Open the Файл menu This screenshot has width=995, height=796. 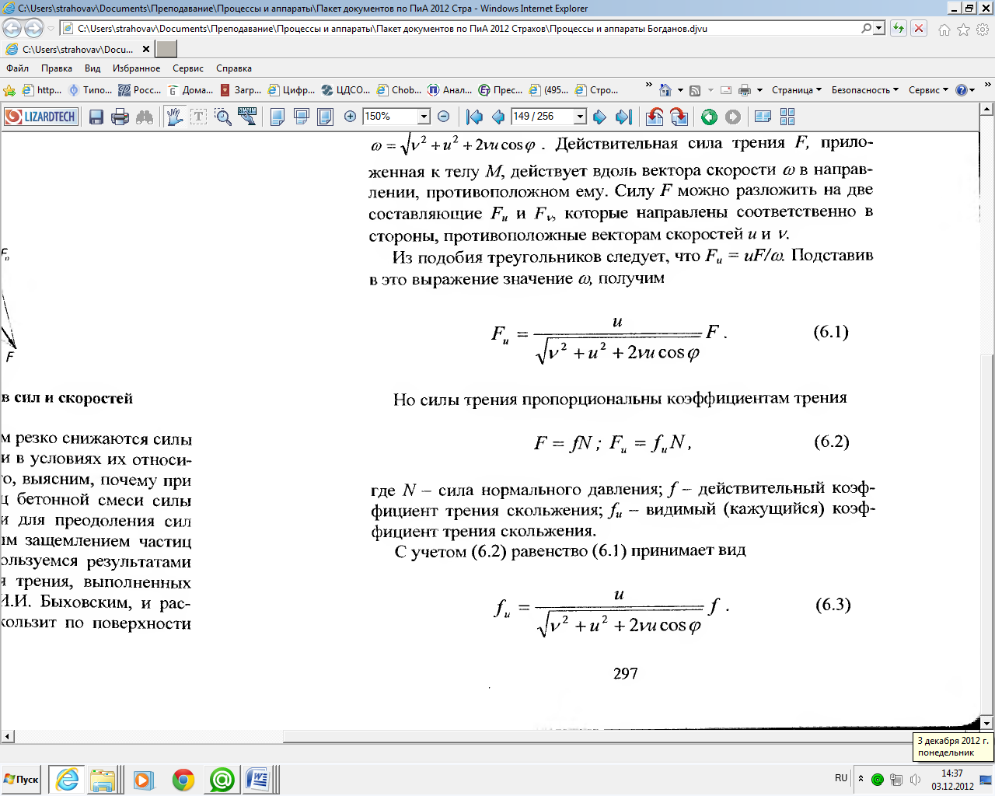point(17,68)
